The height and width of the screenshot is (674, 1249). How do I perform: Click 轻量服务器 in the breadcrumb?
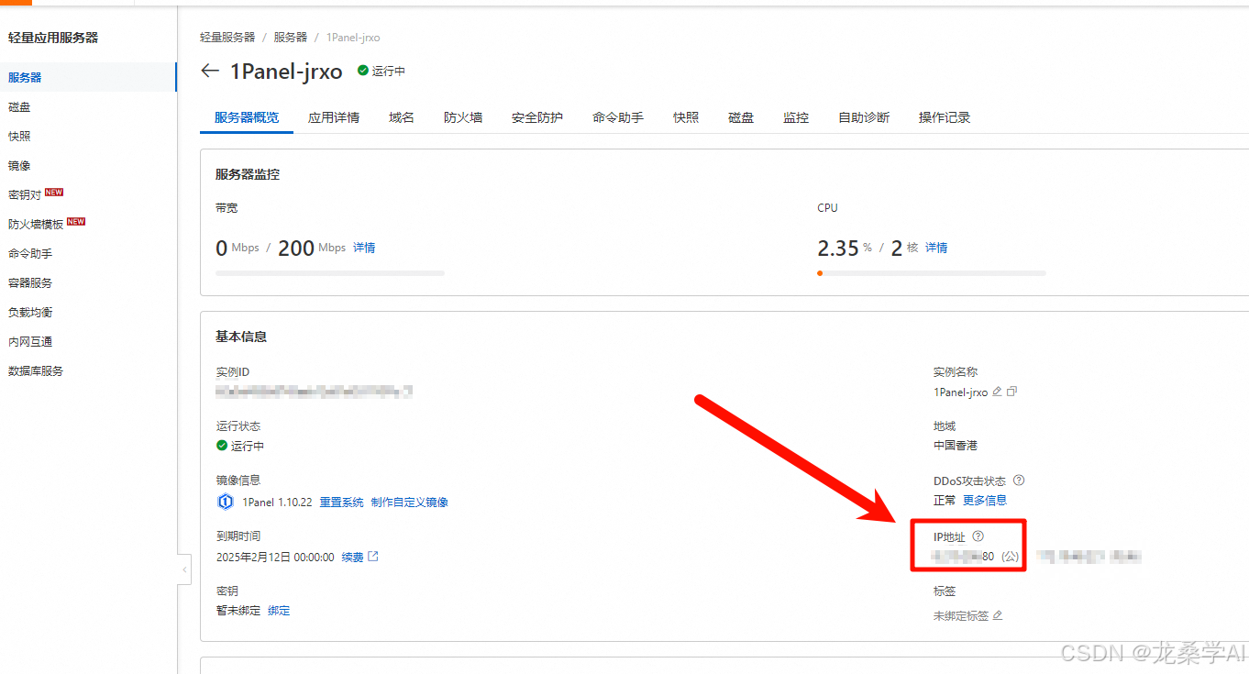(x=227, y=38)
